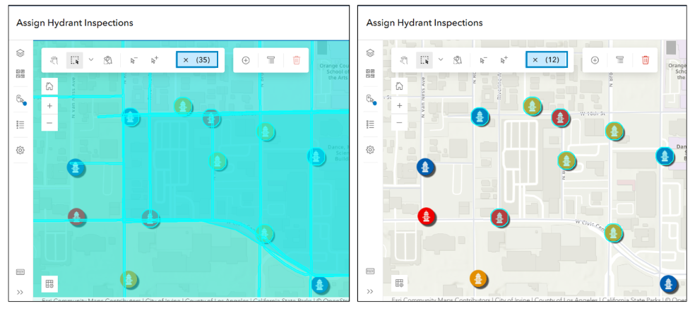Go to home extent in left map
This screenshot has height=311, width=690.
(x=49, y=86)
